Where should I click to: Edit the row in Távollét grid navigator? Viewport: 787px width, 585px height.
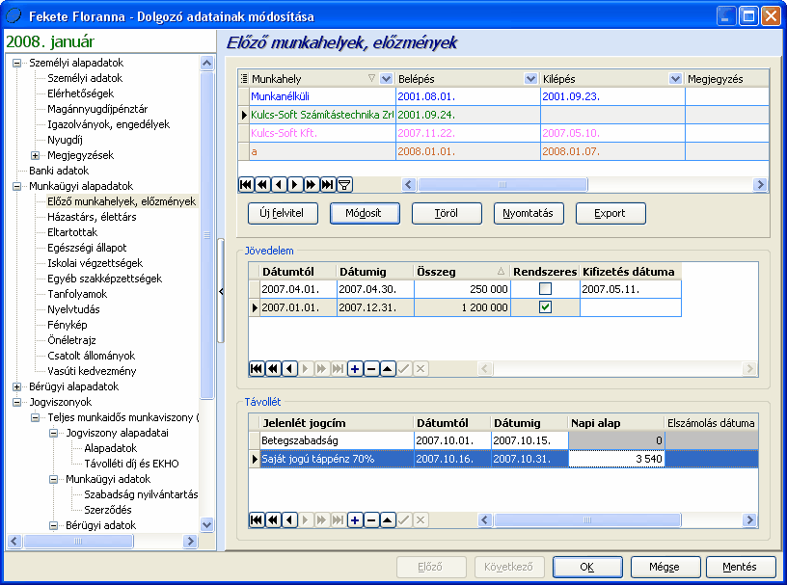coord(388,519)
